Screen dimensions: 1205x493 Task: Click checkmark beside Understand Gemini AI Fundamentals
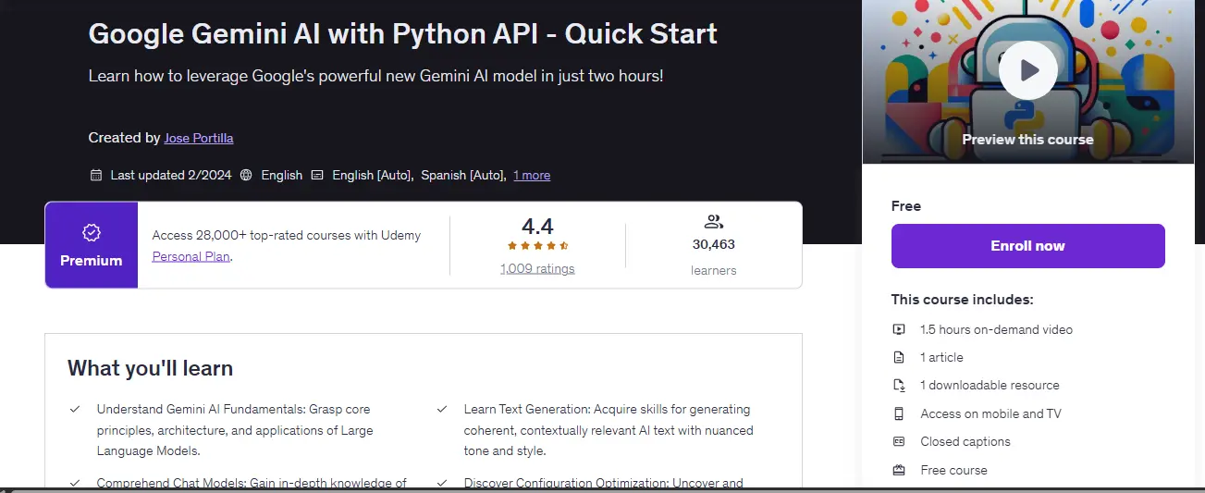pyautogui.click(x=74, y=409)
